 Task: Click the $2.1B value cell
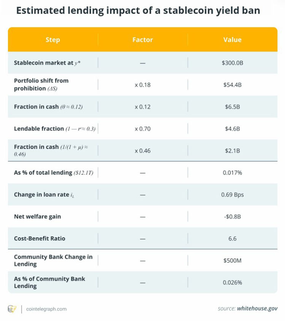click(x=233, y=151)
